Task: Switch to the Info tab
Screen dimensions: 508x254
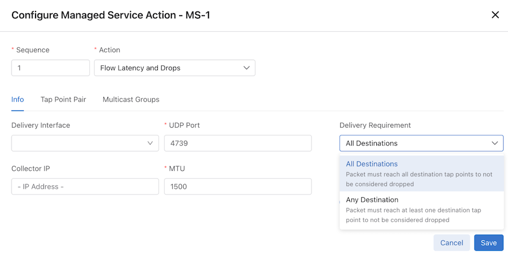Action: (17, 100)
